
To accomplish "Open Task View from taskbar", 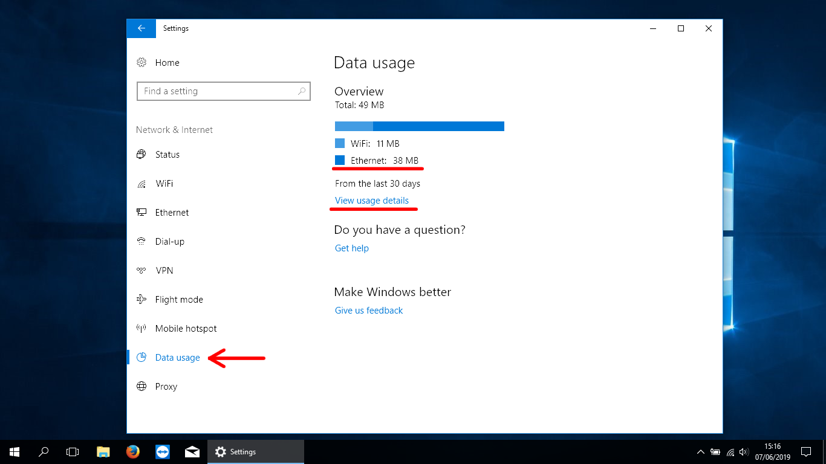I will 73,452.
